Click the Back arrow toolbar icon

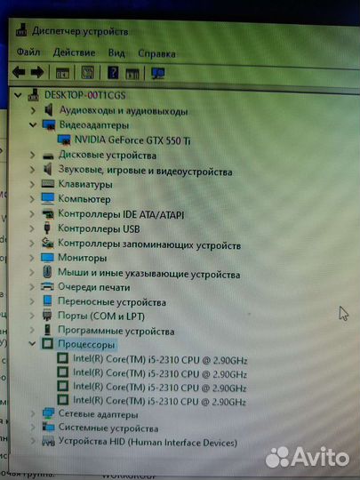coord(19,73)
